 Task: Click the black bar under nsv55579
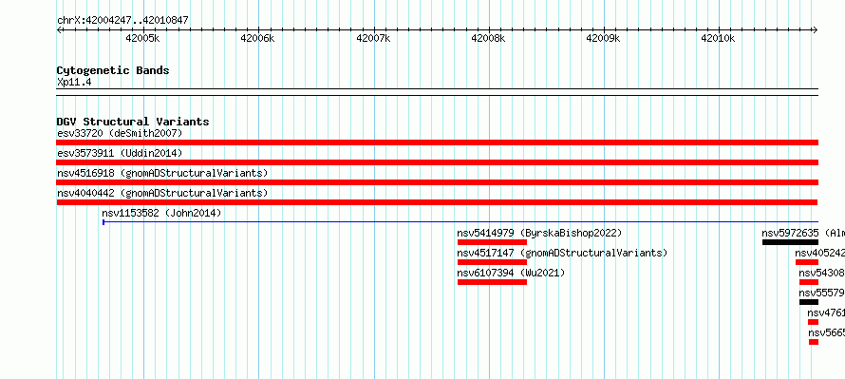coord(809,302)
